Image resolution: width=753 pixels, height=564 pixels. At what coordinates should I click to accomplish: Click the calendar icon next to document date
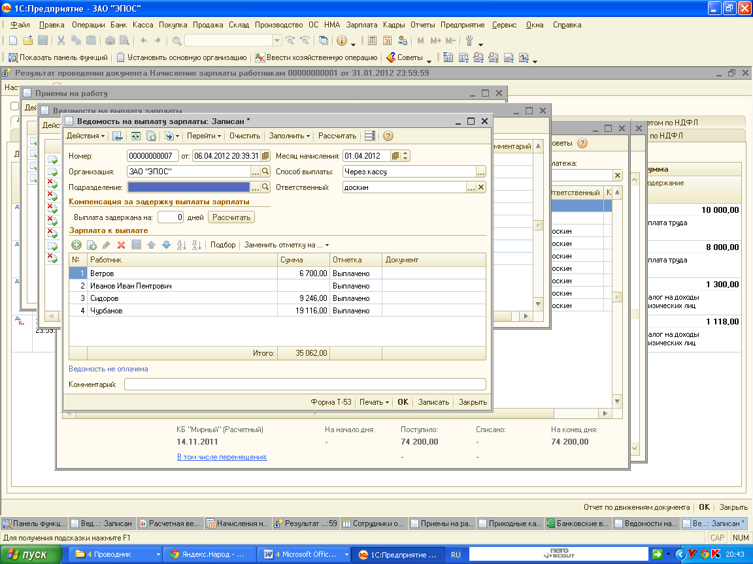tap(265, 156)
